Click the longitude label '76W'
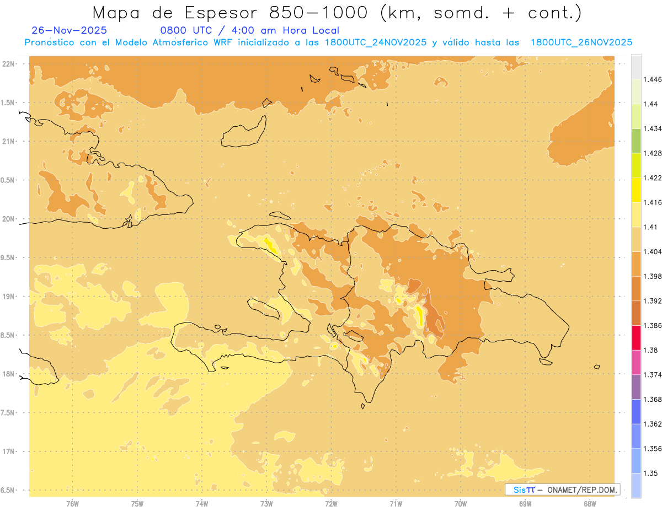 [x=72, y=504]
